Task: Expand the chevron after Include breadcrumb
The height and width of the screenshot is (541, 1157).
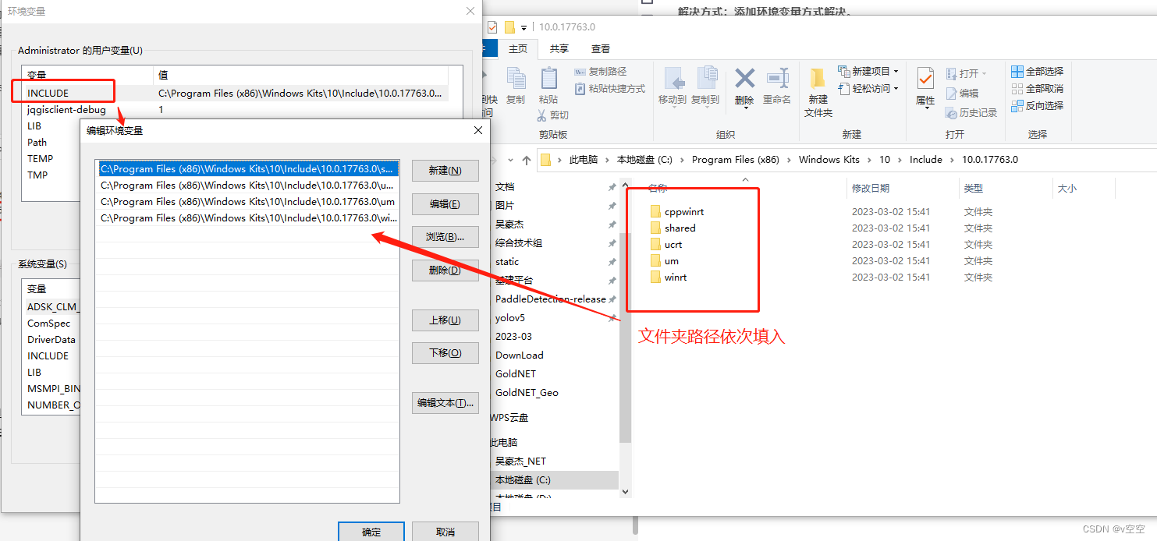Action: click(x=953, y=160)
